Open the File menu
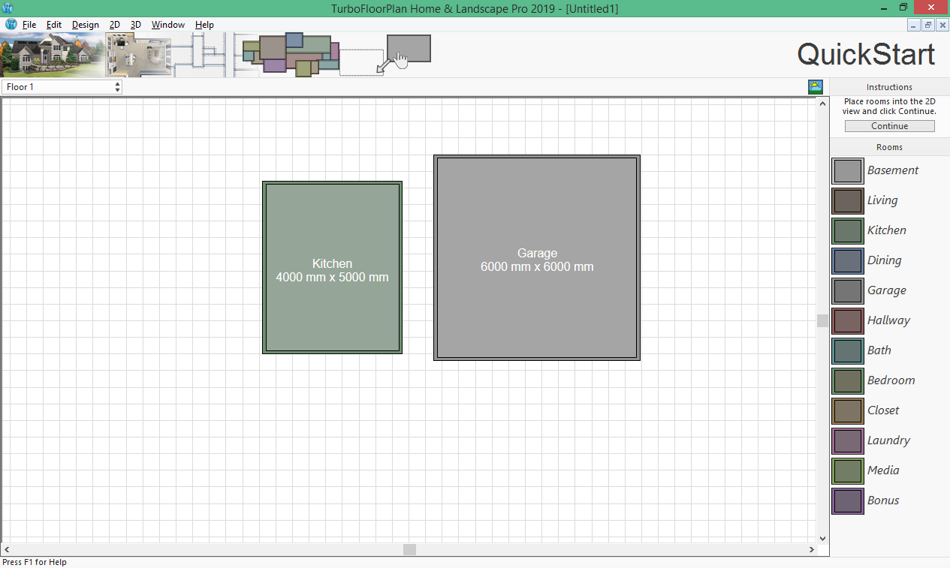The height and width of the screenshot is (568, 950). point(29,25)
